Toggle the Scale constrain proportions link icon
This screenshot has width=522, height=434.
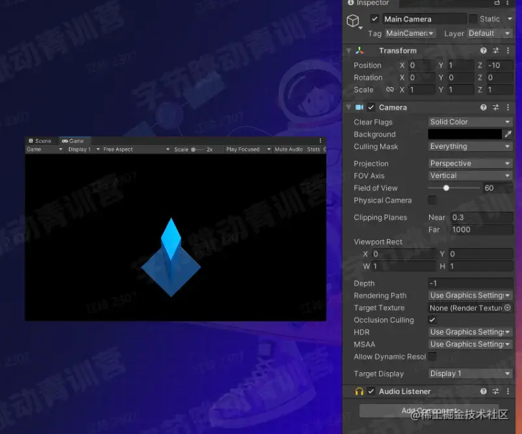coord(389,90)
